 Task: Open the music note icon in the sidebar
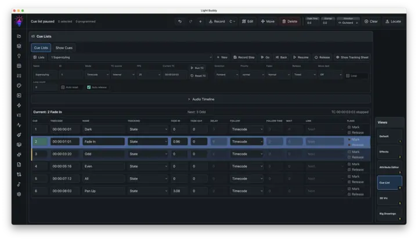point(19,184)
